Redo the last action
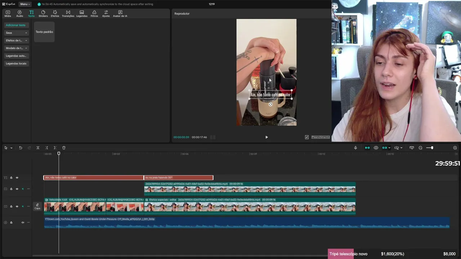Screen dimensions: 461x259 29,148
